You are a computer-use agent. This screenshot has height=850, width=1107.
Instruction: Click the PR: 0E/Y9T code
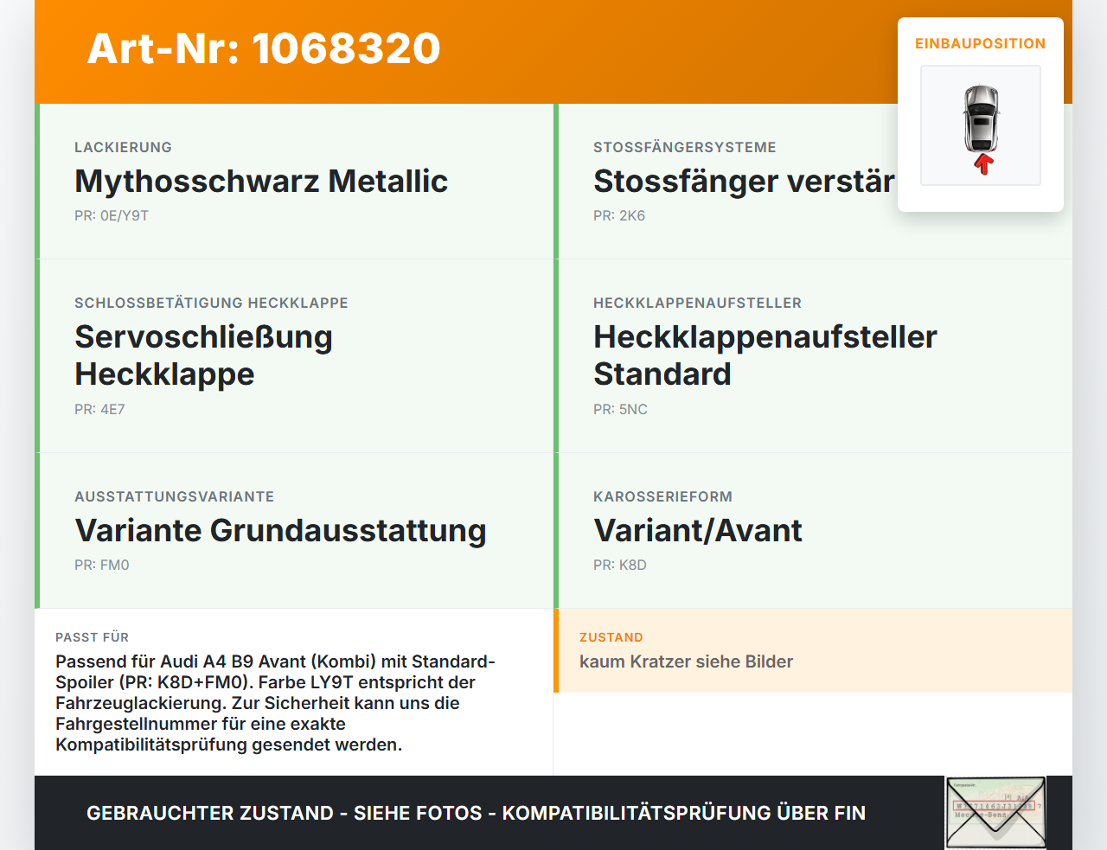(112, 216)
